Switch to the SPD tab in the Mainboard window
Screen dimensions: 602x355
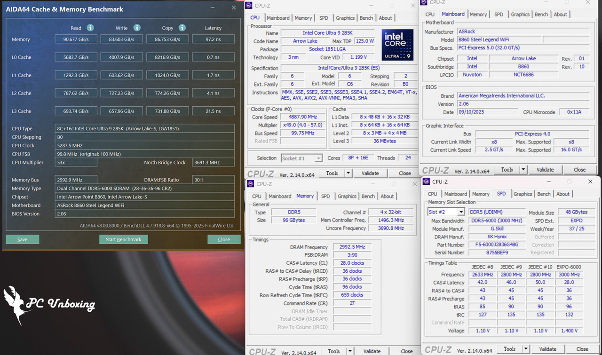(499, 15)
